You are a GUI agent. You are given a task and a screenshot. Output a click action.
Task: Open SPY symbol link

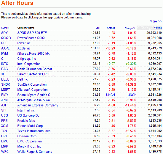[4, 33]
